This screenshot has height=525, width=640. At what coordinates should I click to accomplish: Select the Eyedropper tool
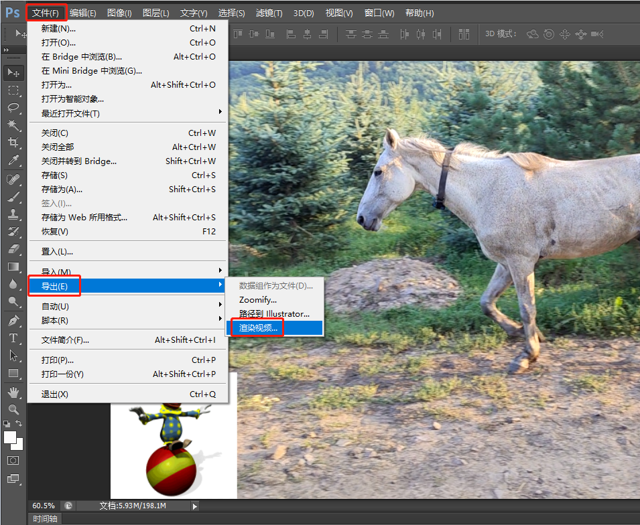pos(13,160)
